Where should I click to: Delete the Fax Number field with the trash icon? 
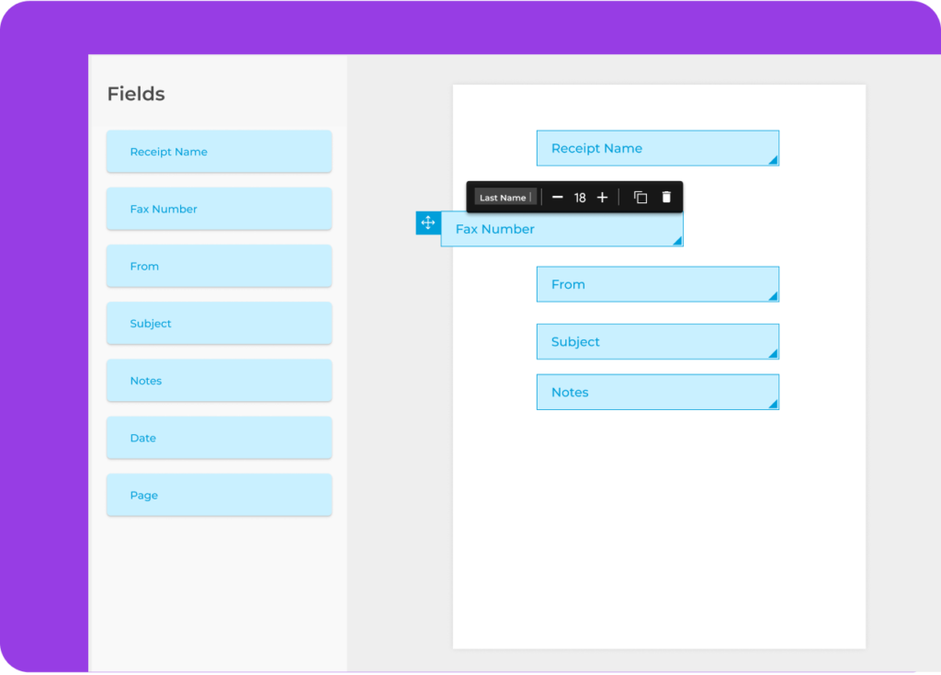tap(666, 197)
